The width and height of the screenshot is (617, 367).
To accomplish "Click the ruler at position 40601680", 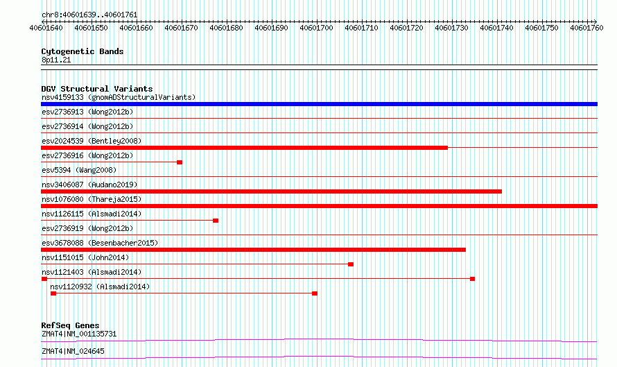I will [226, 28].
